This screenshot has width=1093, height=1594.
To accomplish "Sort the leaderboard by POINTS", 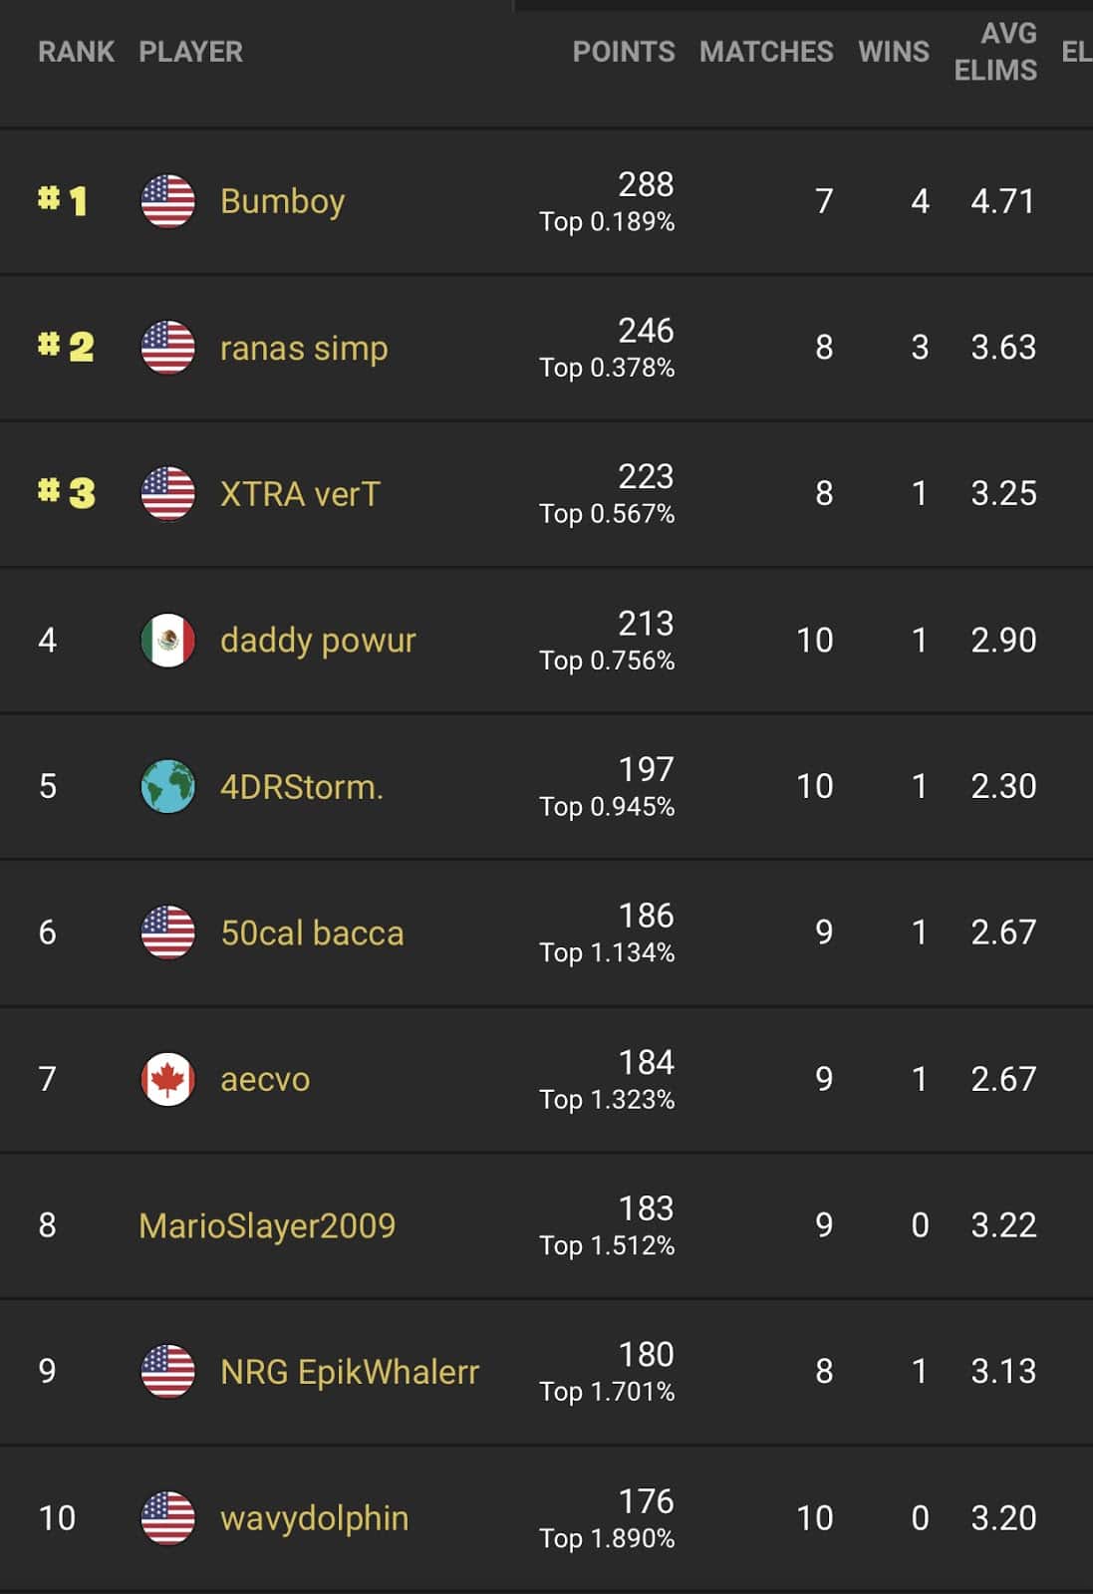I will [x=626, y=52].
